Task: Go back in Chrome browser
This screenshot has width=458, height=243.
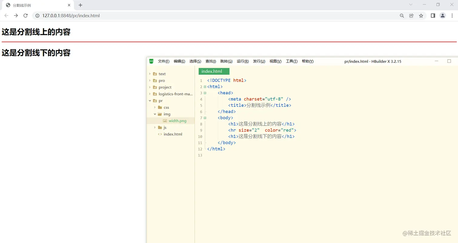Action: coord(6,16)
